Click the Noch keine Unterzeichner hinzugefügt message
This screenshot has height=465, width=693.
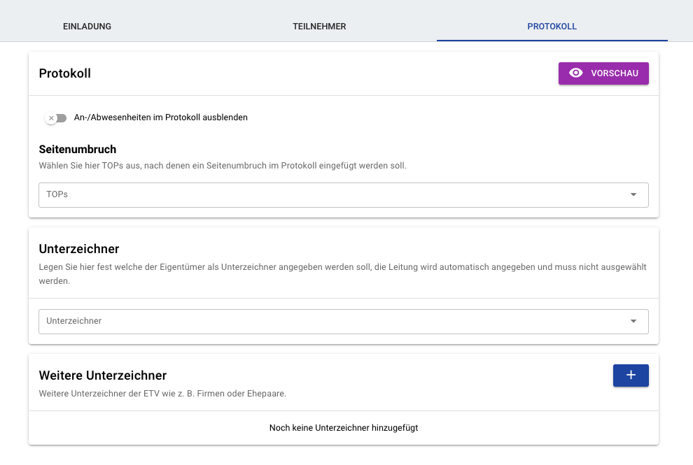(x=344, y=427)
